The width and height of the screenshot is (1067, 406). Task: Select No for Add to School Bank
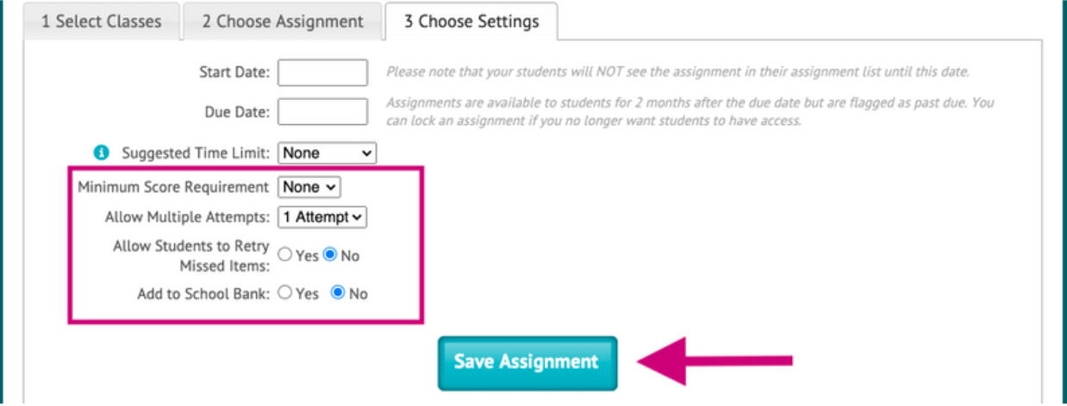(x=338, y=293)
